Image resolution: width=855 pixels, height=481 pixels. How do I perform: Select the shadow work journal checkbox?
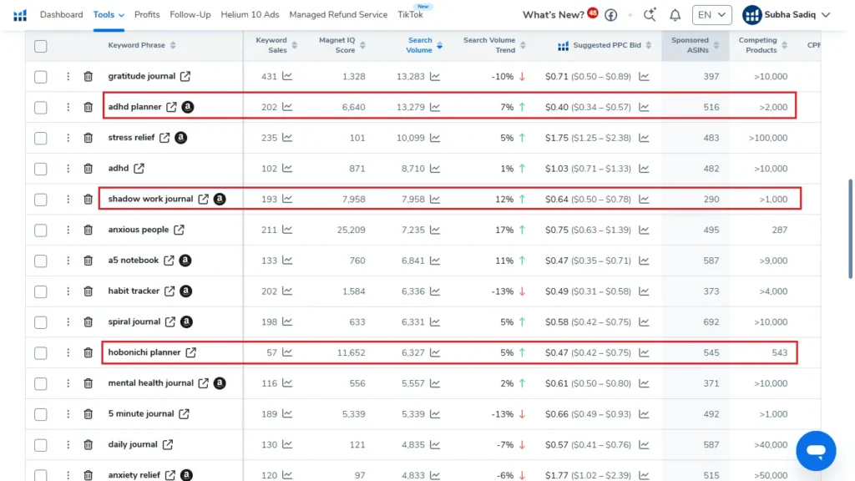tap(40, 200)
